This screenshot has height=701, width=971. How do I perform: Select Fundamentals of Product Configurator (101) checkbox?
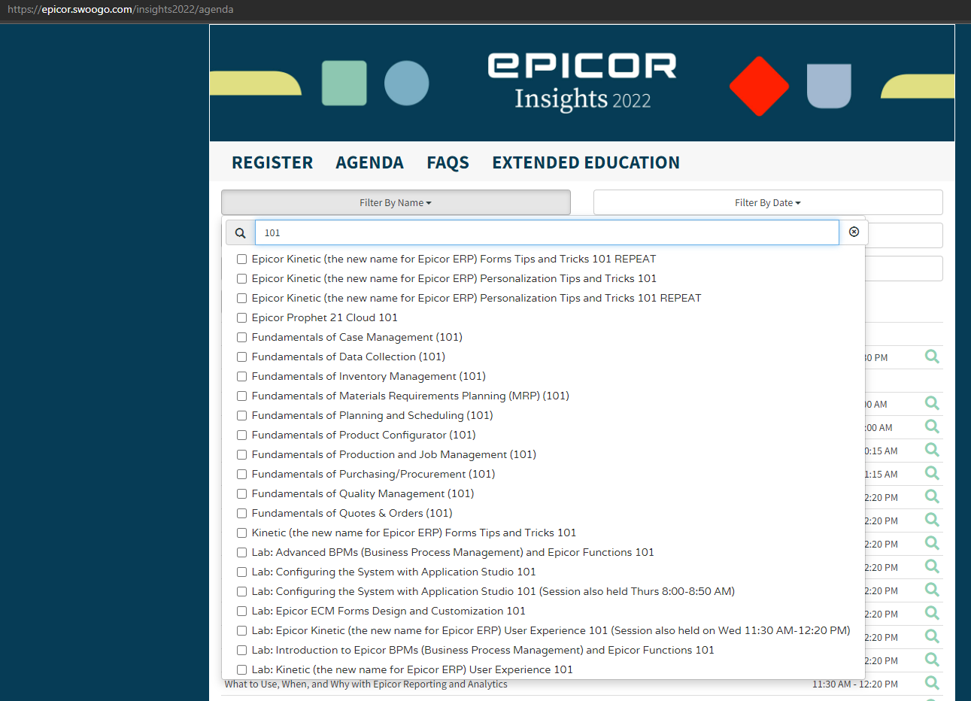(241, 435)
